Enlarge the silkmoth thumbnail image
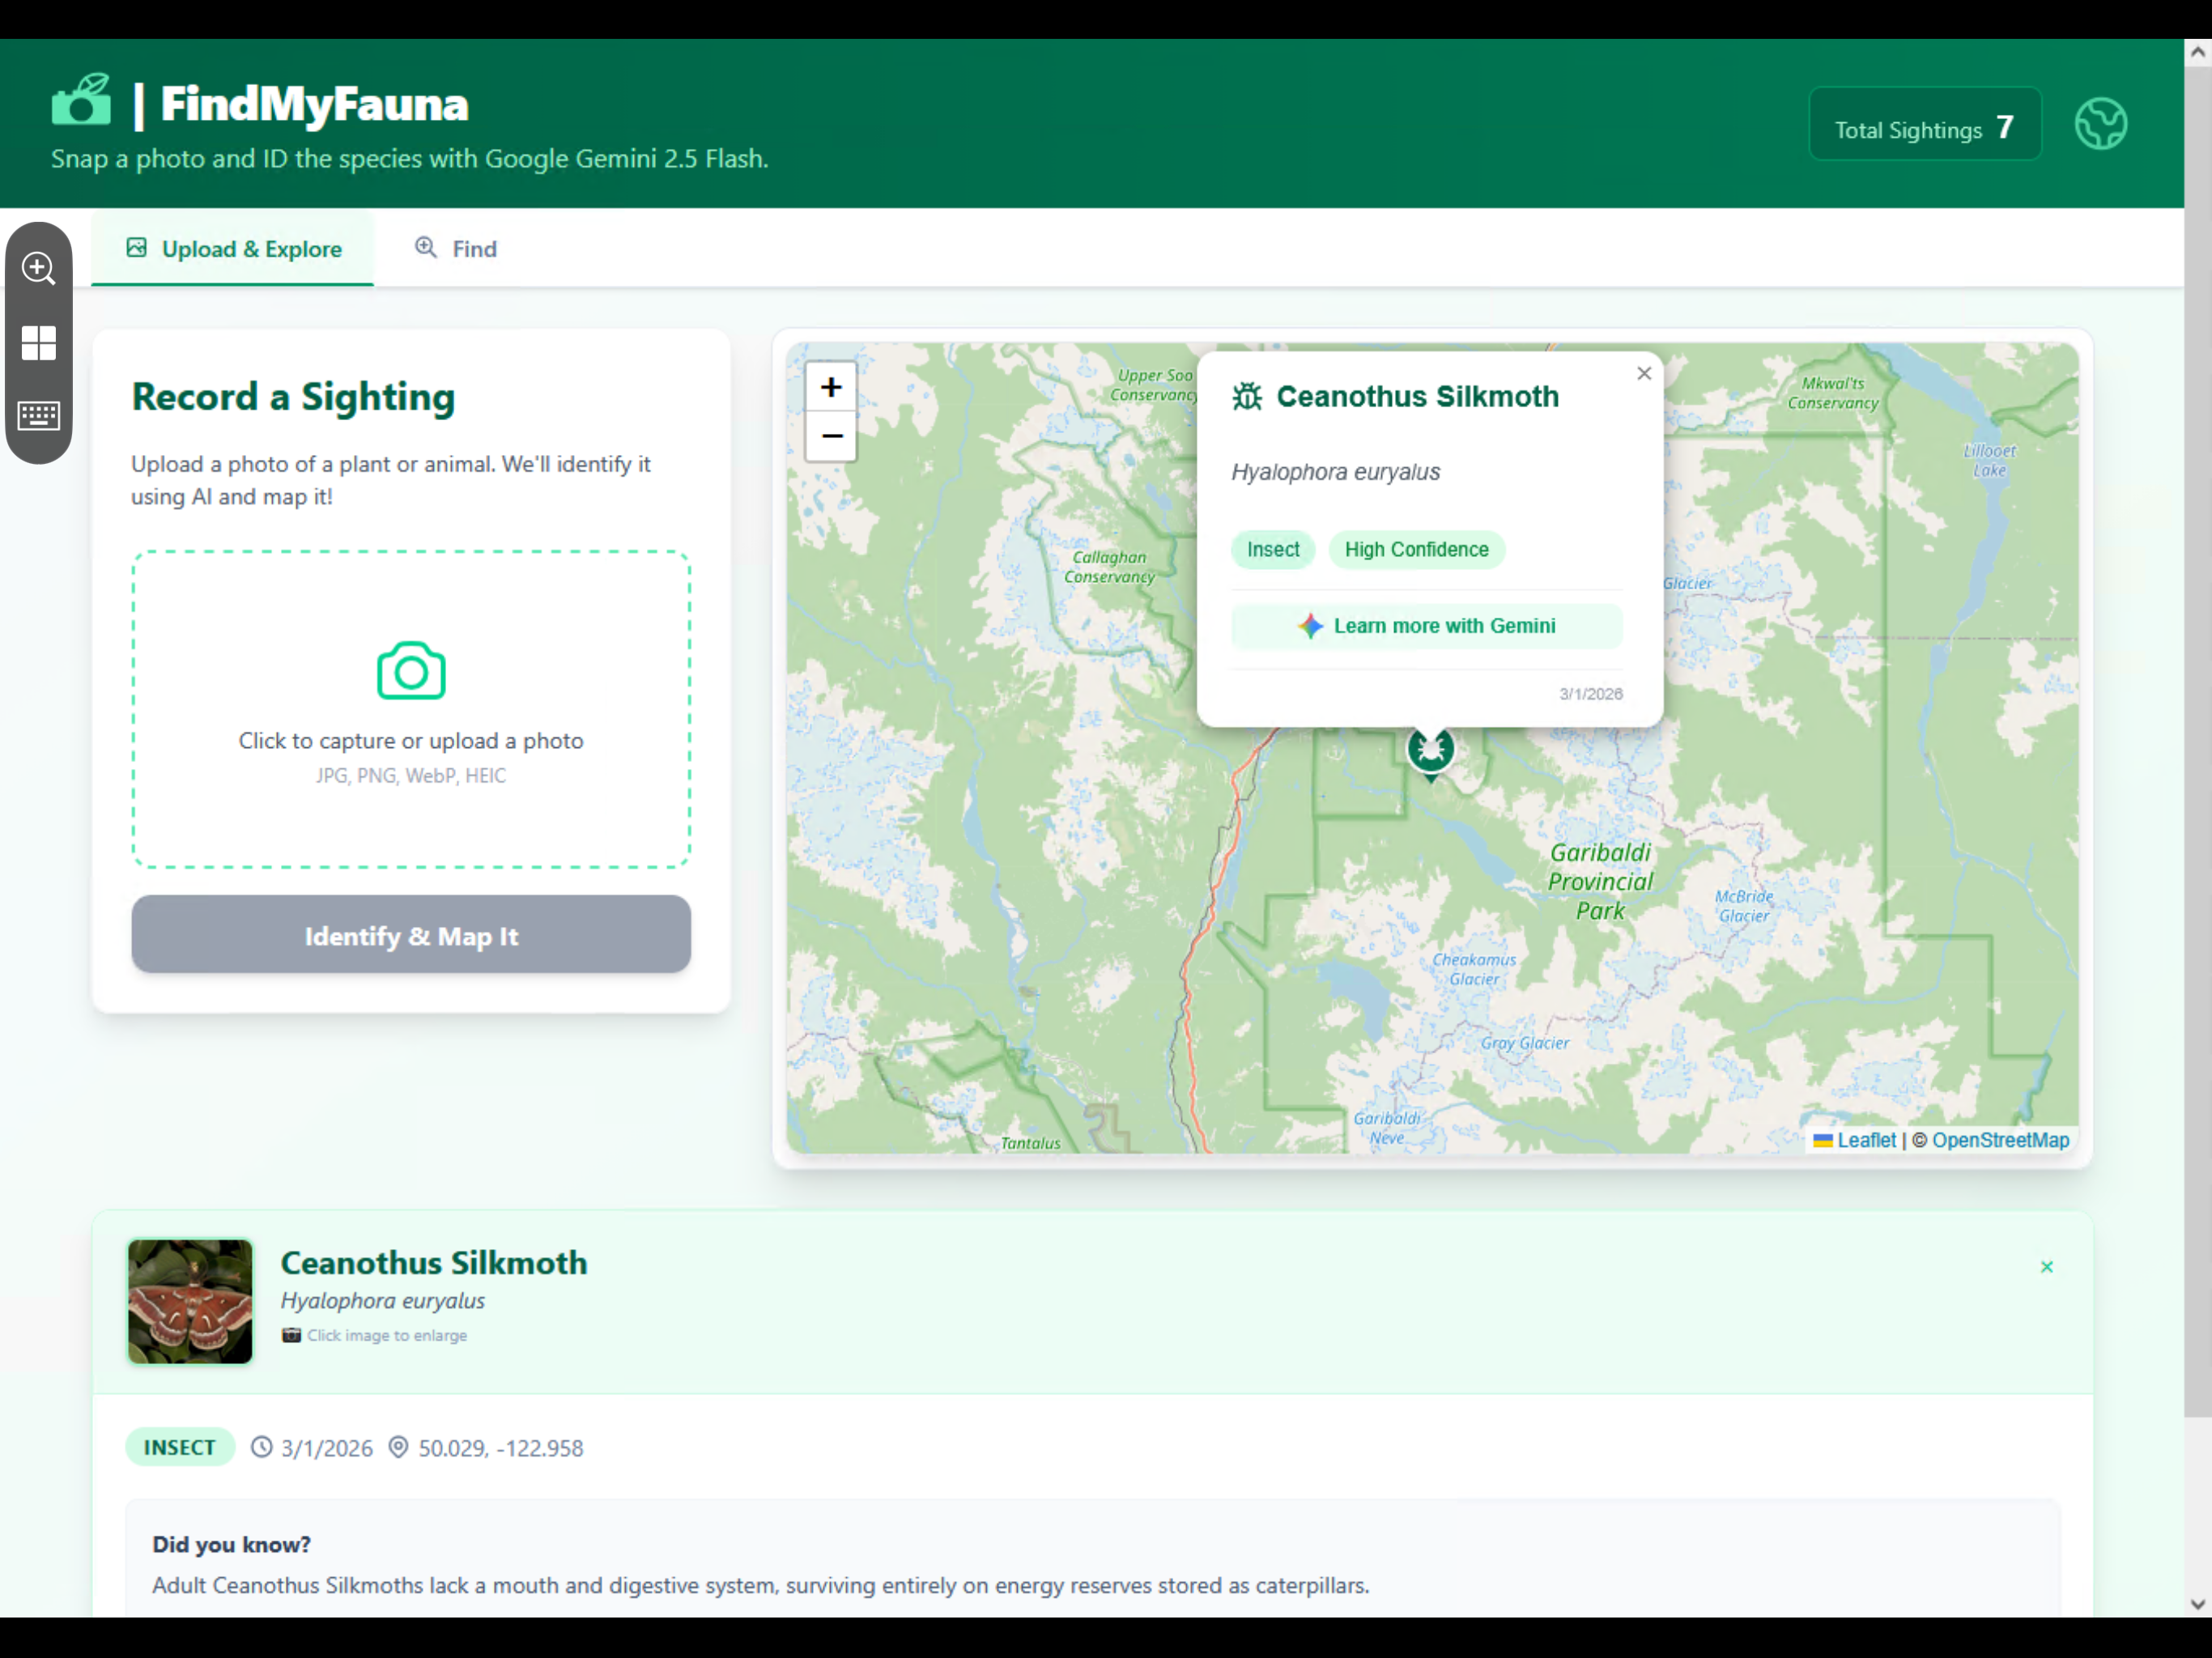Viewport: 2212px width, 1658px height. pyautogui.click(x=190, y=1301)
